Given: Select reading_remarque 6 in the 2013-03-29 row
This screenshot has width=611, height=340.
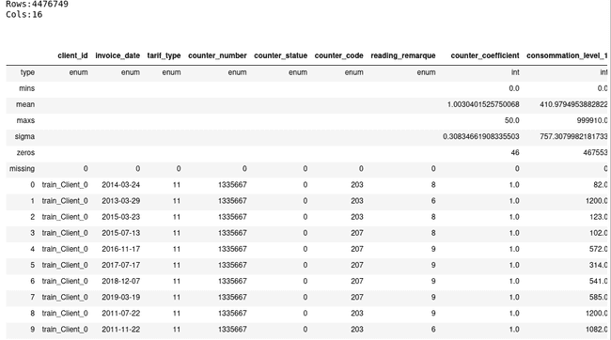Looking at the screenshot, I should pyautogui.click(x=433, y=201).
